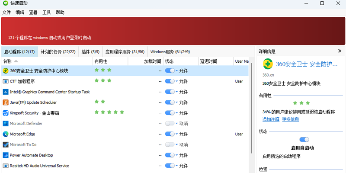Click the large 360 logo in details panel
This screenshot has width=346, height=173.
(x=268, y=64)
